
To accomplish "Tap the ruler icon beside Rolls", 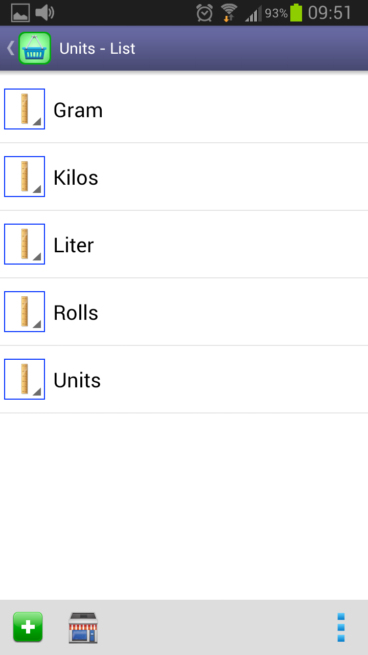I will pyautogui.click(x=25, y=312).
